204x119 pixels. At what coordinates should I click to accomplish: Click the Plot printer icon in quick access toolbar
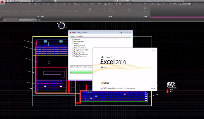[x=20, y=1]
